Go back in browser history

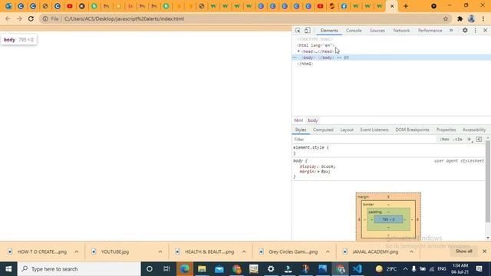(x=8, y=18)
